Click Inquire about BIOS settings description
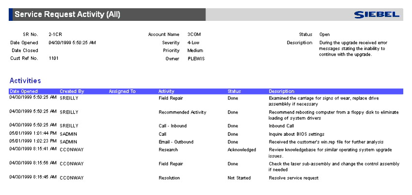Viewport: 412px width, 195px height. coord(297,134)
